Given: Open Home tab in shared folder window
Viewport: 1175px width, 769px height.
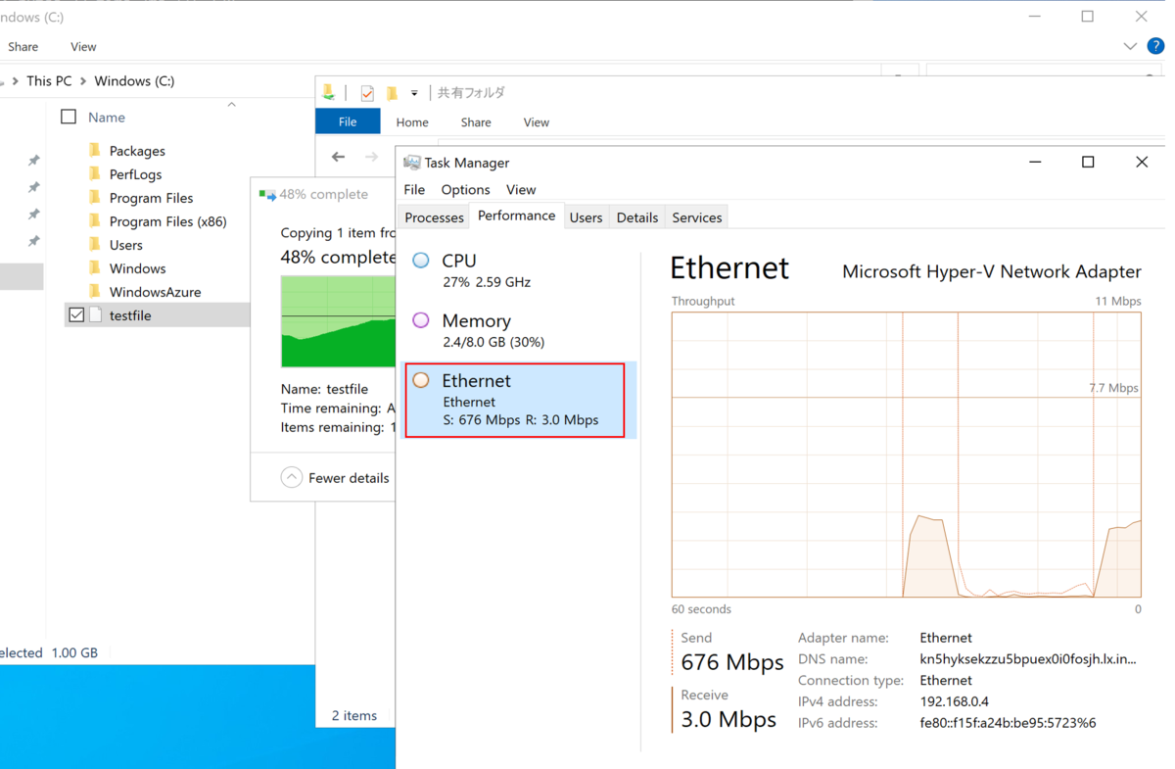Looking at the screenshot, I should (x=412, y=122).
